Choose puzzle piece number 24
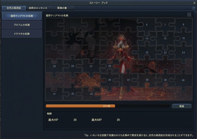Screen dimensions: 197x139 tap(184, 53)
